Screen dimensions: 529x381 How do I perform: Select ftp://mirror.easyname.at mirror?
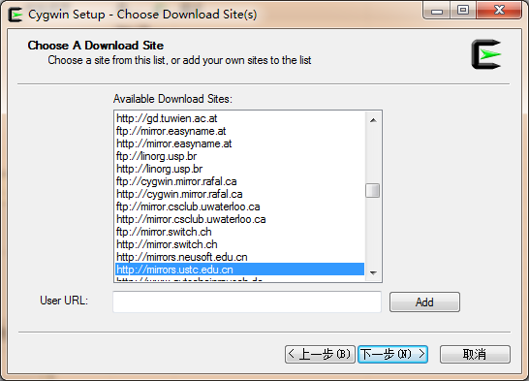coord(240,131)
